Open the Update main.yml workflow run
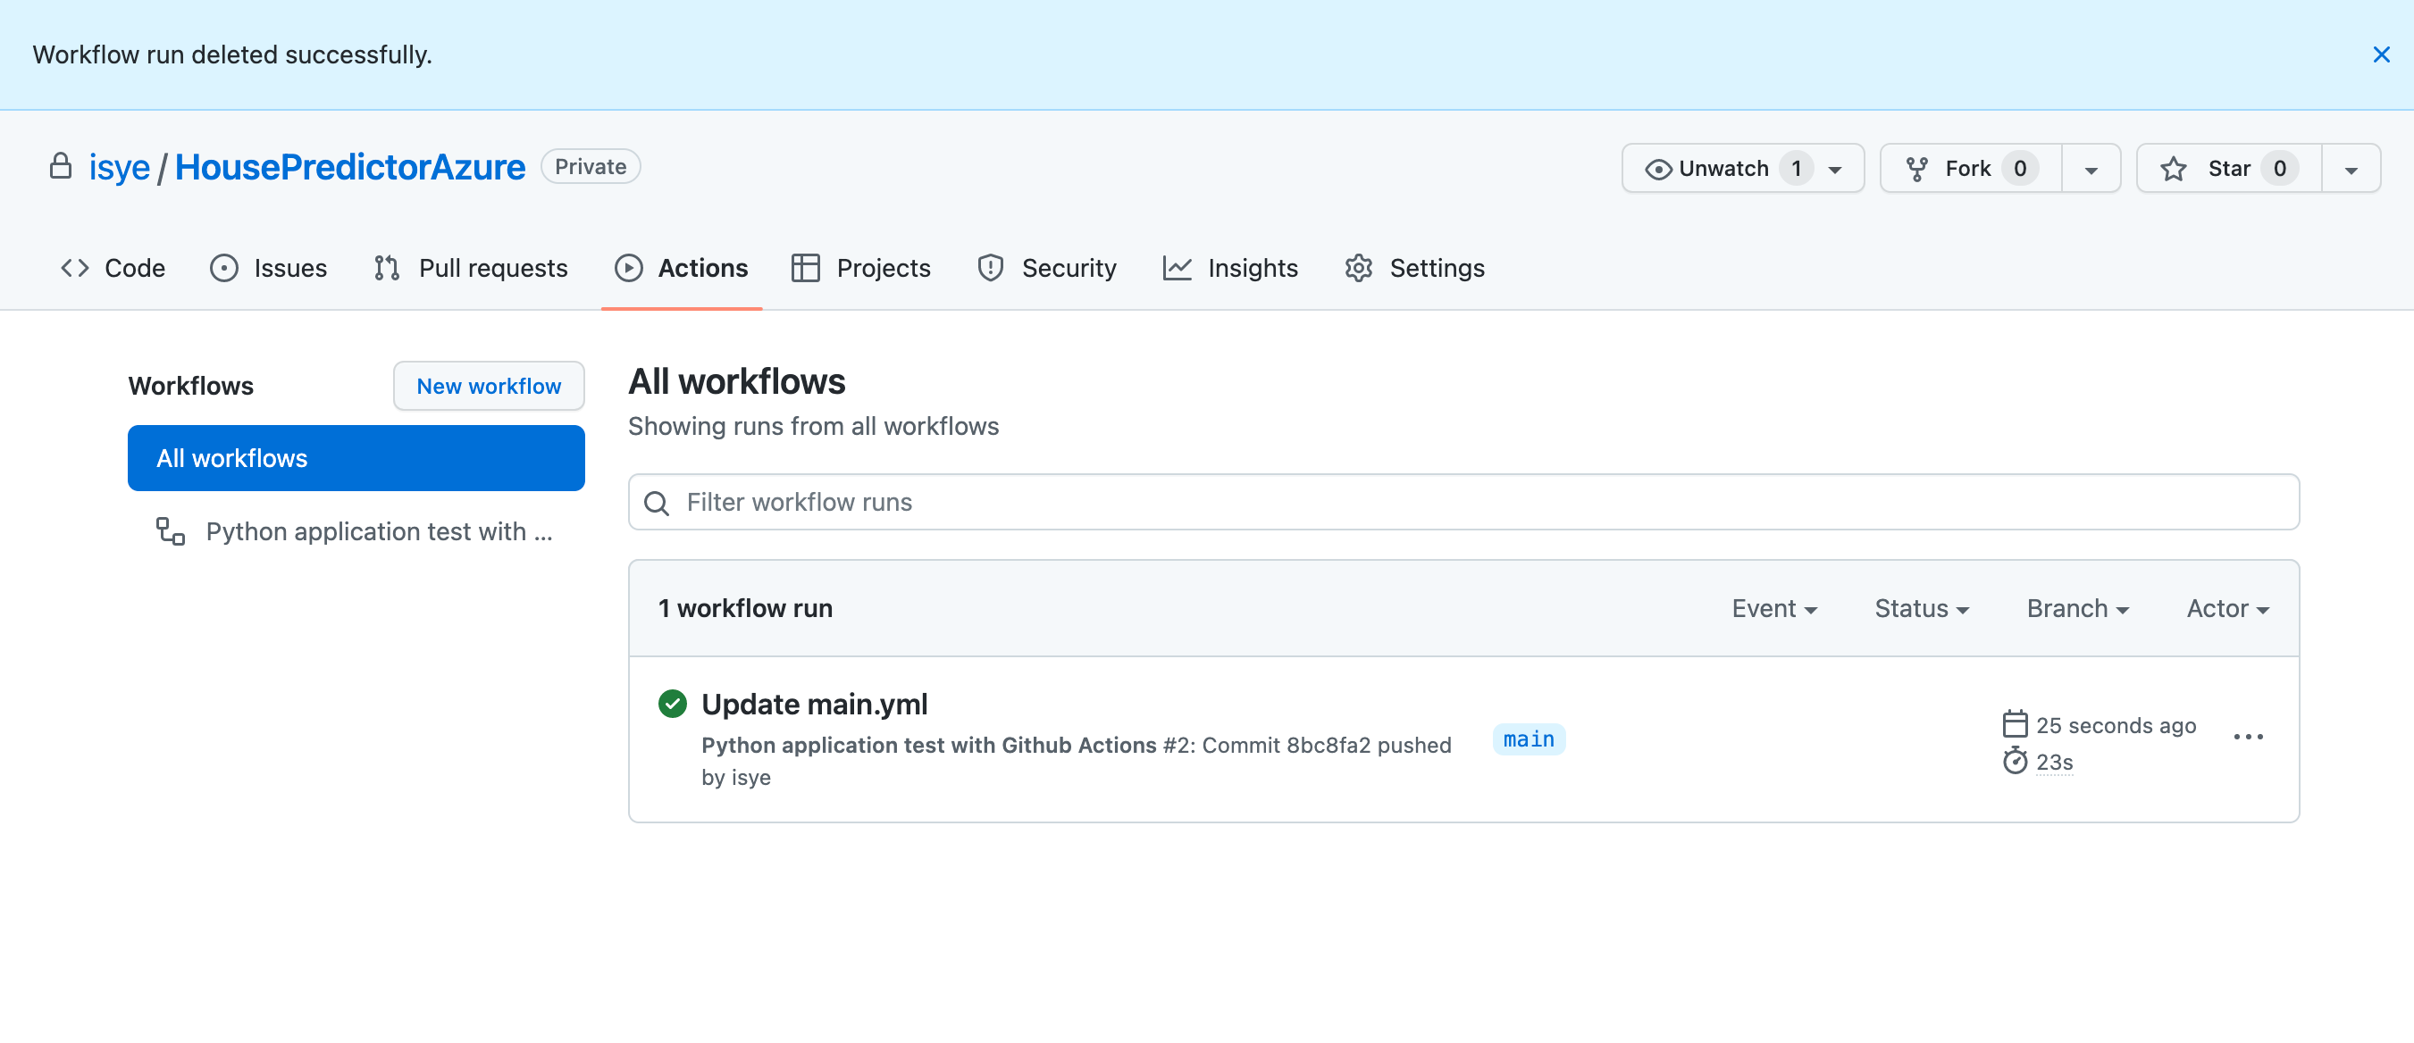Screen dimensions: 2414x1043 click(813, 703)
